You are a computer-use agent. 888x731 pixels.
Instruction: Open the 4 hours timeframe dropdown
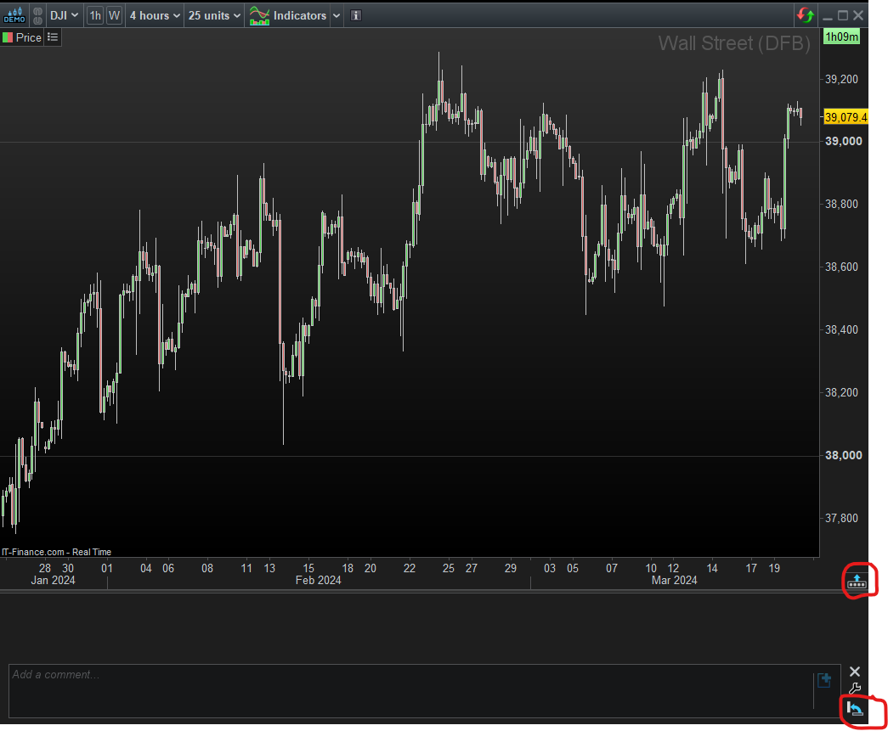pos(155,15)
